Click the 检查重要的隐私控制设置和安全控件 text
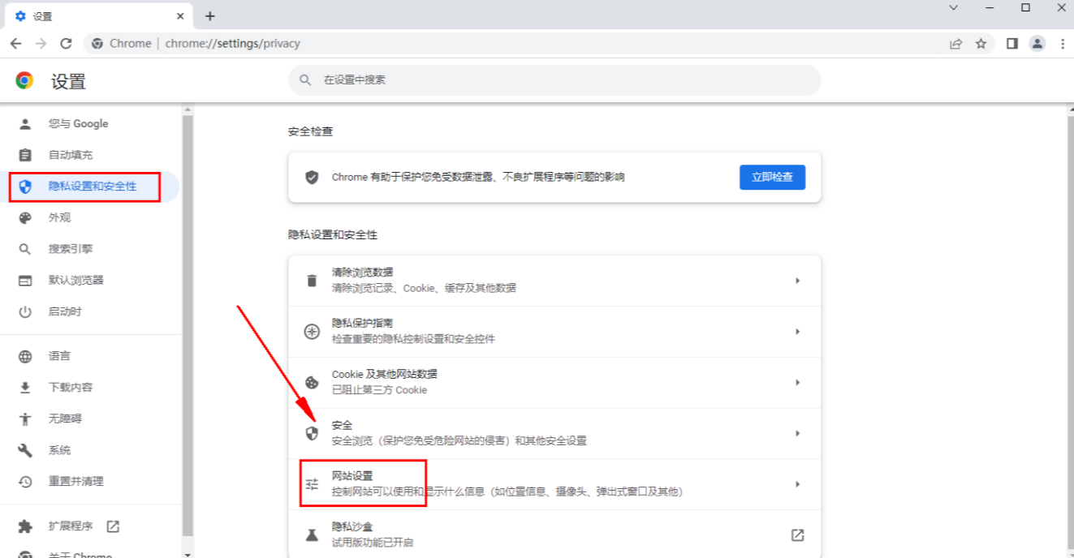Image resolution: width=1074 pixels, height=558 pixels. point(413,339)
